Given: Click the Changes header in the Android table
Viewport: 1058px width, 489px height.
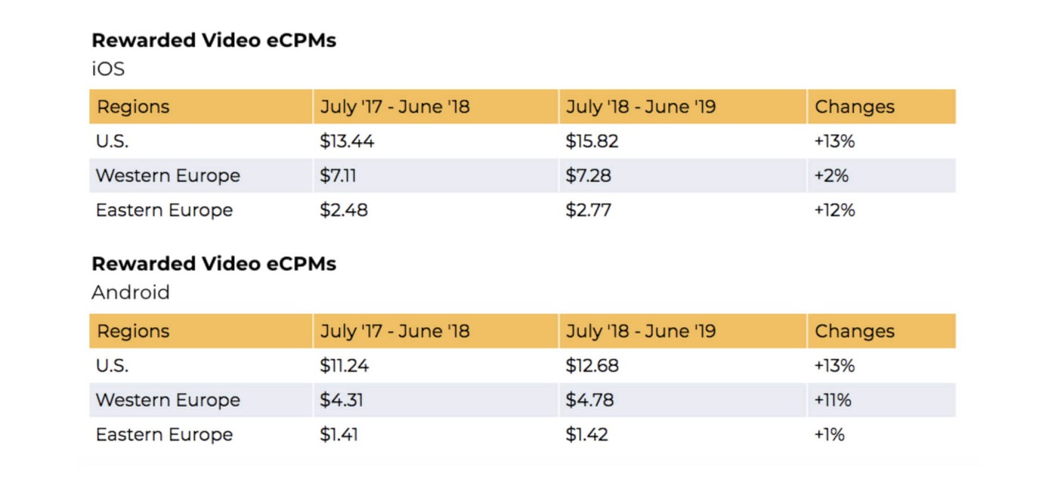Looking at the screenshot, I should (x=854, y=331).
